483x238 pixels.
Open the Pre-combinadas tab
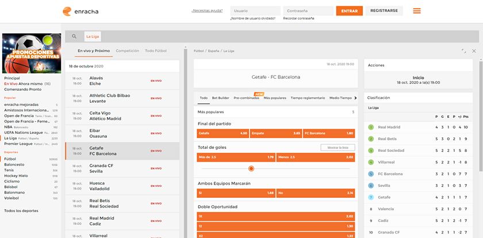pos(247,98)
